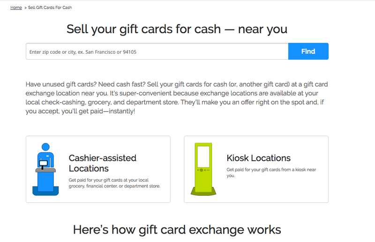Click the 'Here's how gift card exchange works' heading
The height and width of the screenshot is (242, 375).
177,229
